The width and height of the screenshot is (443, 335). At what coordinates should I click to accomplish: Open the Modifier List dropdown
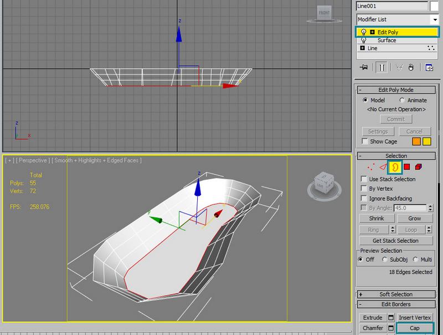435,19
